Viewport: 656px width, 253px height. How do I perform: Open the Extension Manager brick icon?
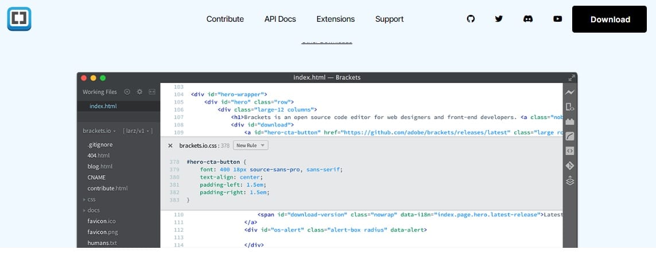(x=569, y=121)
